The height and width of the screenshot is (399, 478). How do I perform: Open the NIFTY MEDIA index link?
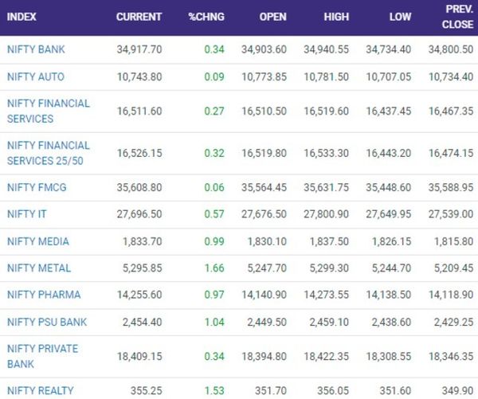click(x=38, y=241)
